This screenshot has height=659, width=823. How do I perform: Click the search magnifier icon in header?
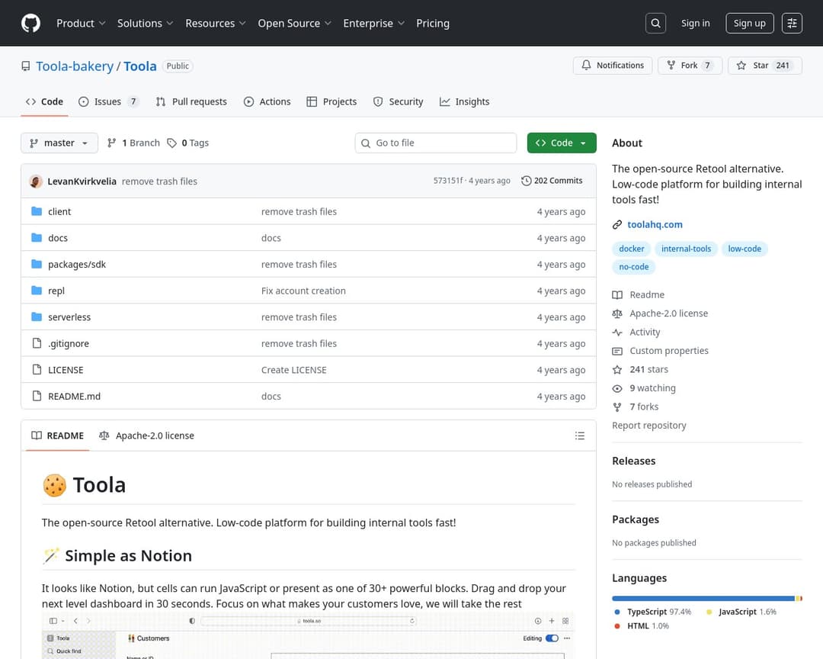(x=655, y=23)
